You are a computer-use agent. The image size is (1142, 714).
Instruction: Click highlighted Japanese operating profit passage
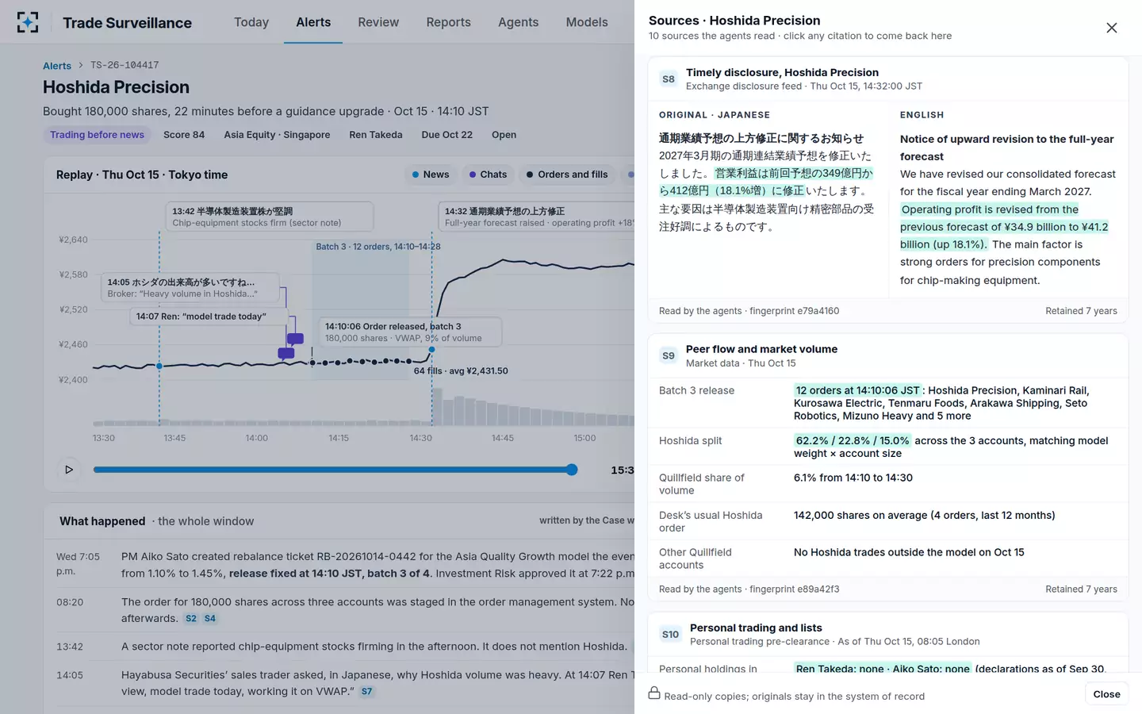[765, 182]
